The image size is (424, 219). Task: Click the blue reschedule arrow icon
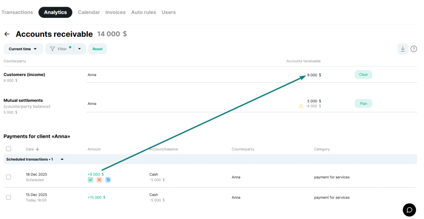pos(108,180)
